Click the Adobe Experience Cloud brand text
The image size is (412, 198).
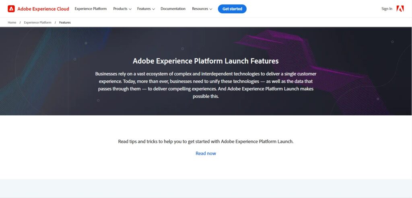click(x=43, y=9)
